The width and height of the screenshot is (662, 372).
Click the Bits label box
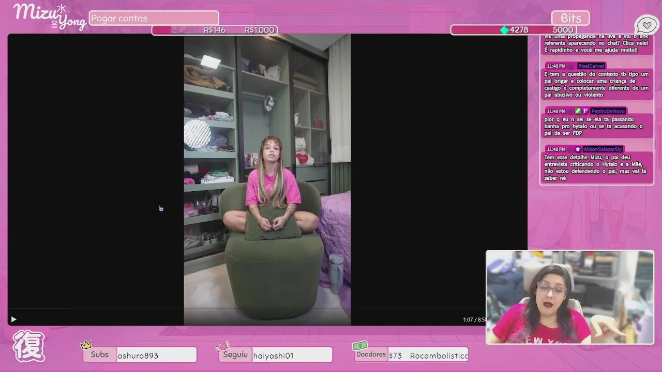pos(570,18)
